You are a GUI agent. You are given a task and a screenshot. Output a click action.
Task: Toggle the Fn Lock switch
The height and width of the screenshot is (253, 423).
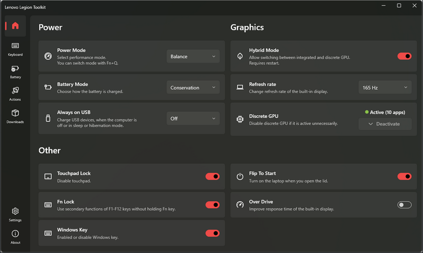[x=213, y=205]
